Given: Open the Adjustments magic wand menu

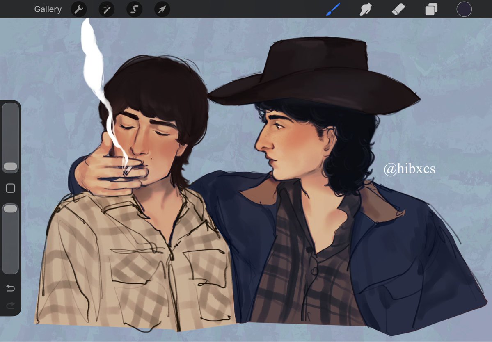Looking at the screenshot, I should tap(107, 9).
